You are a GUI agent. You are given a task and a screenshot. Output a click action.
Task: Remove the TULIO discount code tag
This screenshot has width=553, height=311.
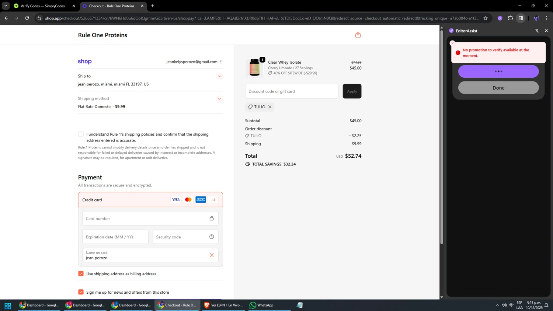tap(270, 107)
